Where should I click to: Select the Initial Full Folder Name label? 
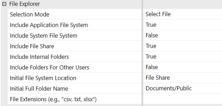tap(39, 89)
